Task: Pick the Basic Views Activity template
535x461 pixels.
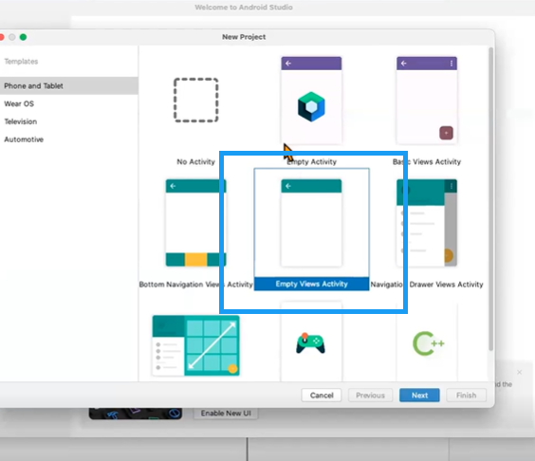Action: point(427,101)
